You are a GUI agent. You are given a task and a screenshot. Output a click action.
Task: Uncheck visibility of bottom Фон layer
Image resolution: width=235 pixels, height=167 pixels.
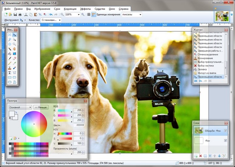tap(226, 141)
